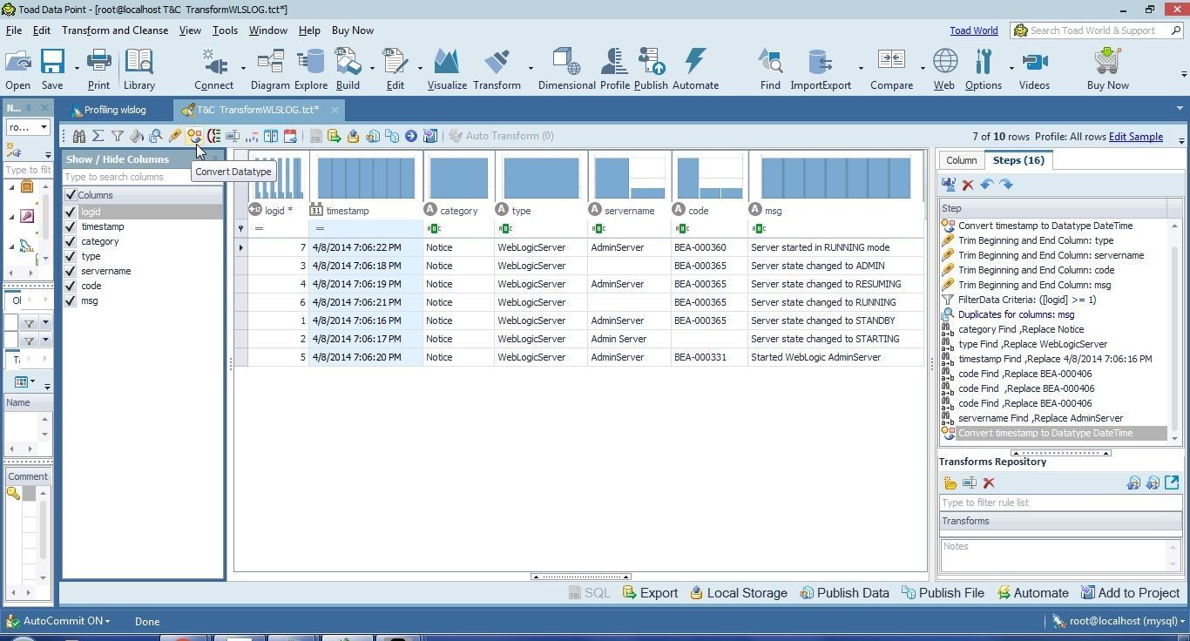Click the Find and Replace binoculars icon
The image size is (1190, 641).
(x=79, y=136)
